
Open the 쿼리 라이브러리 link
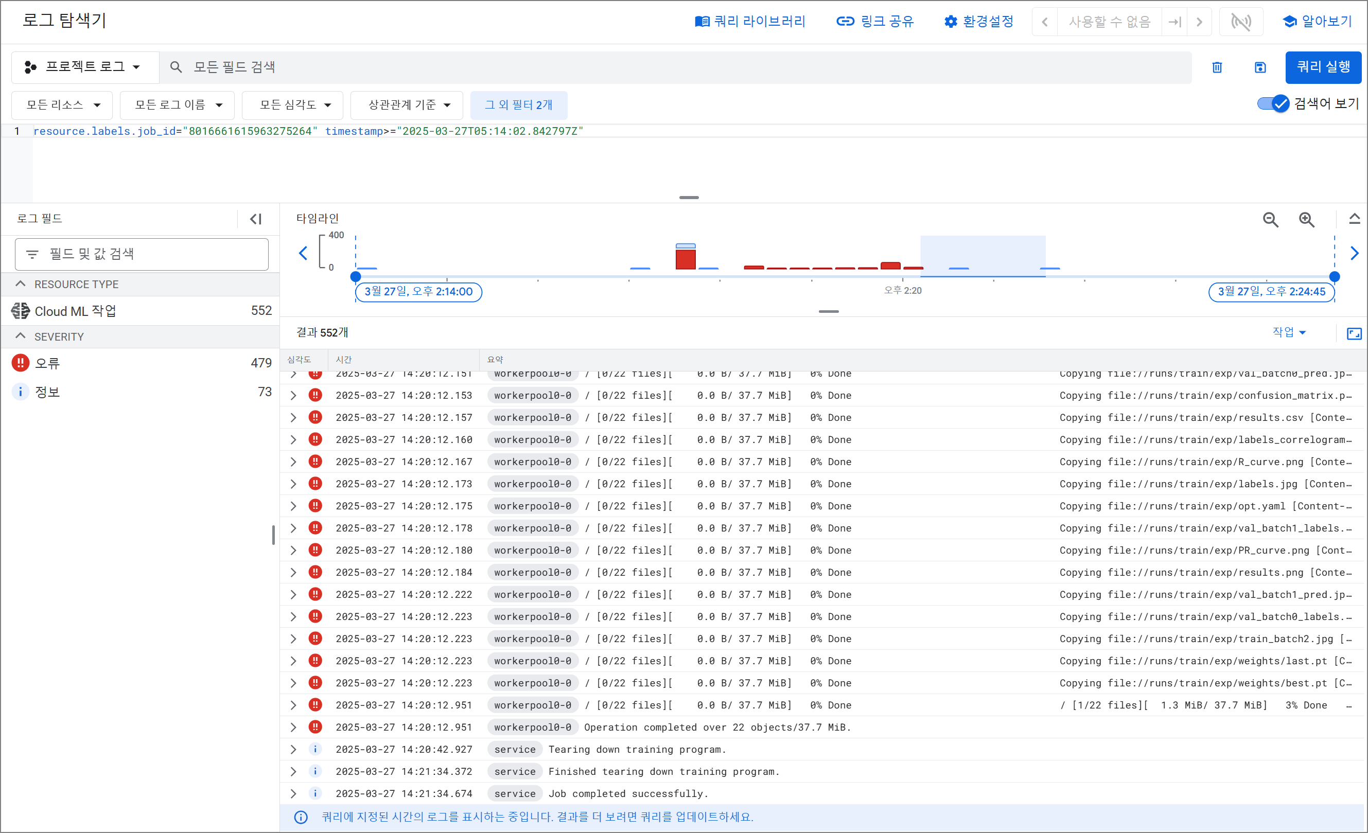click(749, 22)
